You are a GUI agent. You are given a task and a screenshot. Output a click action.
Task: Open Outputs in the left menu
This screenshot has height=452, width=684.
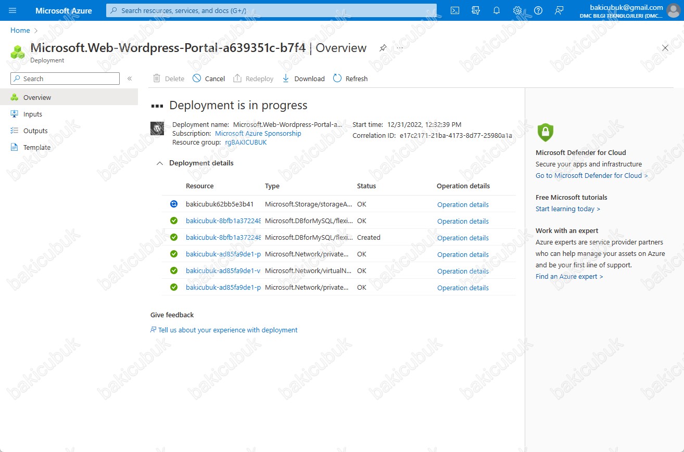[35, 131]
